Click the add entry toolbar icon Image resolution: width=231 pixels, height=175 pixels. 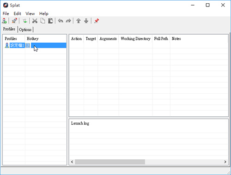[x=25, y=21]
